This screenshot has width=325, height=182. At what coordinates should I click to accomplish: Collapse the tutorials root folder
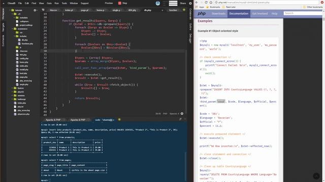[10, 10]
